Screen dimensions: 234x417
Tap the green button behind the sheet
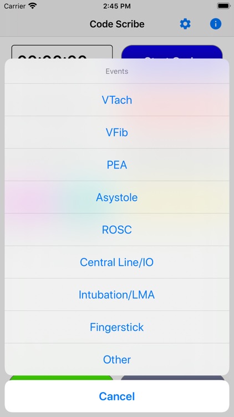(62, 378)
